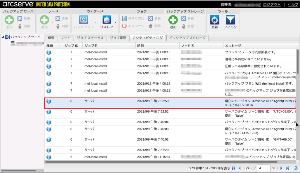Select the アクティビティ ログ tab
The height and width of the screenshot is (173, 300).
click(147, 38)
